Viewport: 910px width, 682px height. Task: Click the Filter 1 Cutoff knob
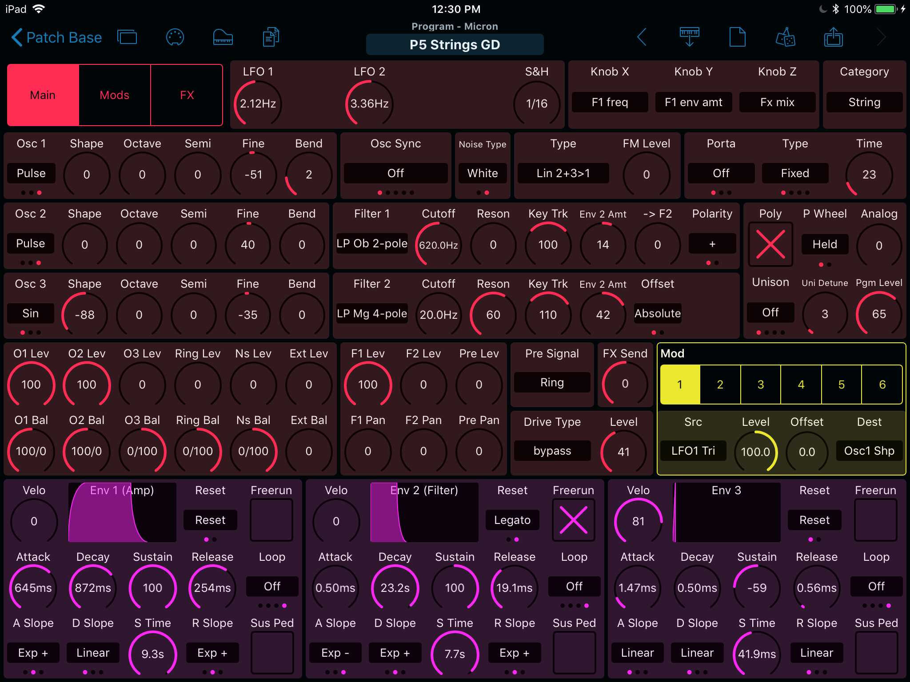pyautogui.click(x=438, y=245)
